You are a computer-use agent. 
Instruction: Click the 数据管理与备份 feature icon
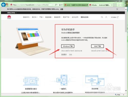31,81
